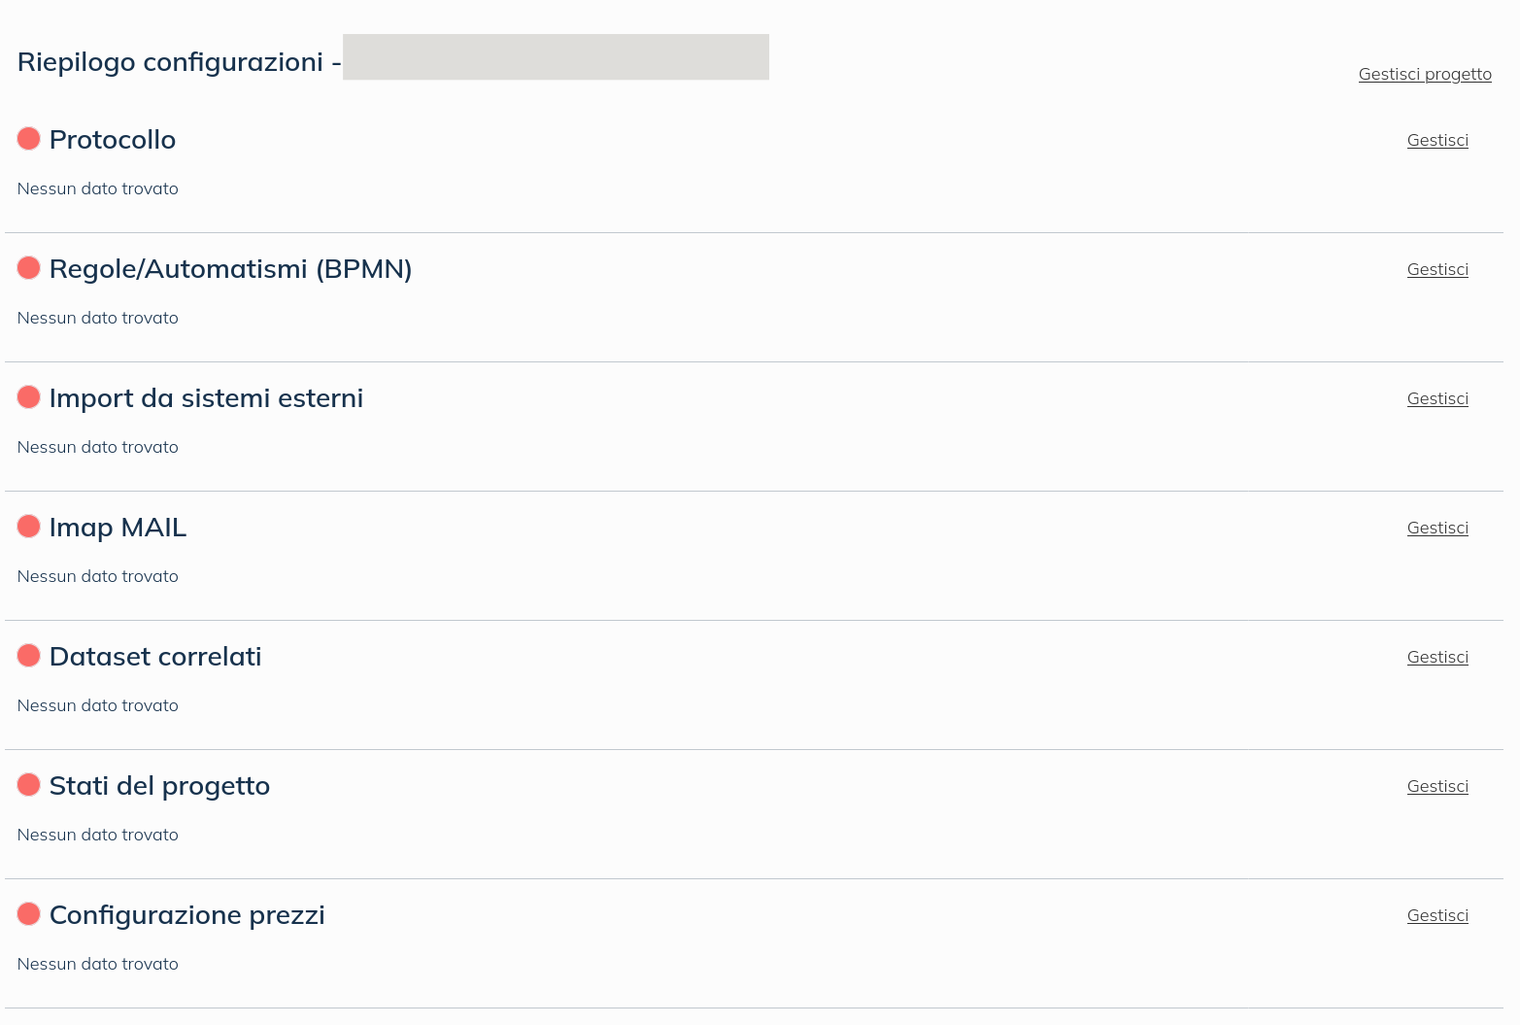Click the red status dot beside Dataset correlati
Image resolution: width=1520 pixels, height=1025 pixels.
(x=29, y=656)
